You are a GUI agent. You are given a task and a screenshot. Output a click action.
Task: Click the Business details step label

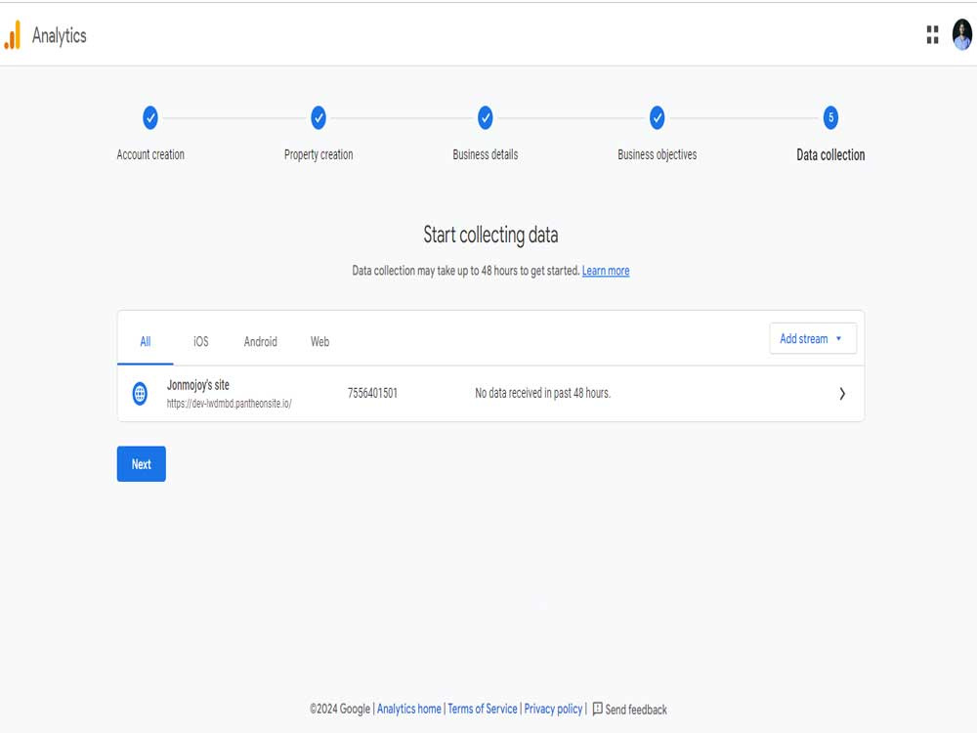coord(486,154)
